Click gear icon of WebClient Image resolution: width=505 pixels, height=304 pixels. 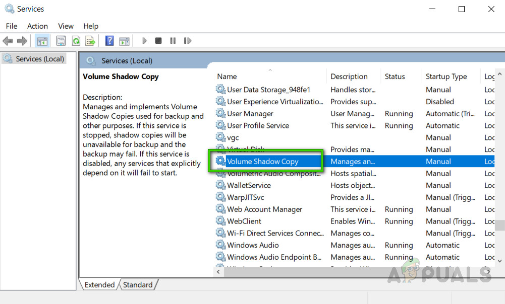tap(220, 221)
